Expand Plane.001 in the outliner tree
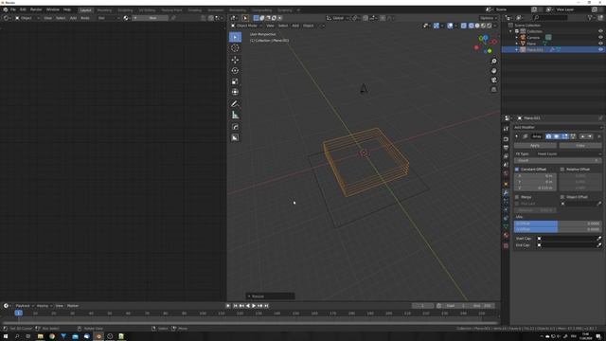The width and height of the screenshot is (606, 341). (x=517, y=50)
